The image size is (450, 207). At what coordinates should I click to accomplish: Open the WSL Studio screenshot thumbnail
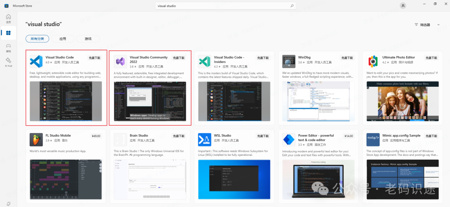click(234, 180)
